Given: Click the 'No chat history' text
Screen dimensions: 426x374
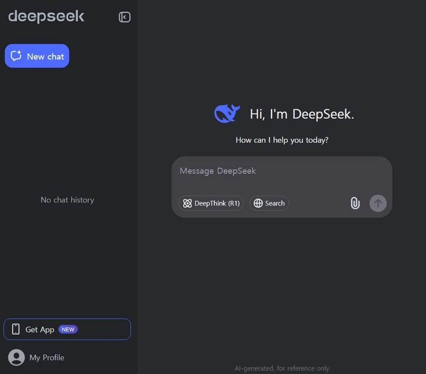Looking at the screenshot, I should [68, 200].
